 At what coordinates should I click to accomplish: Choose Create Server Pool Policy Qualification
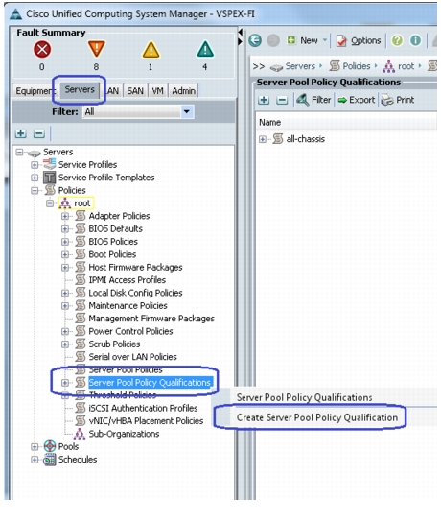coord(317,417)
